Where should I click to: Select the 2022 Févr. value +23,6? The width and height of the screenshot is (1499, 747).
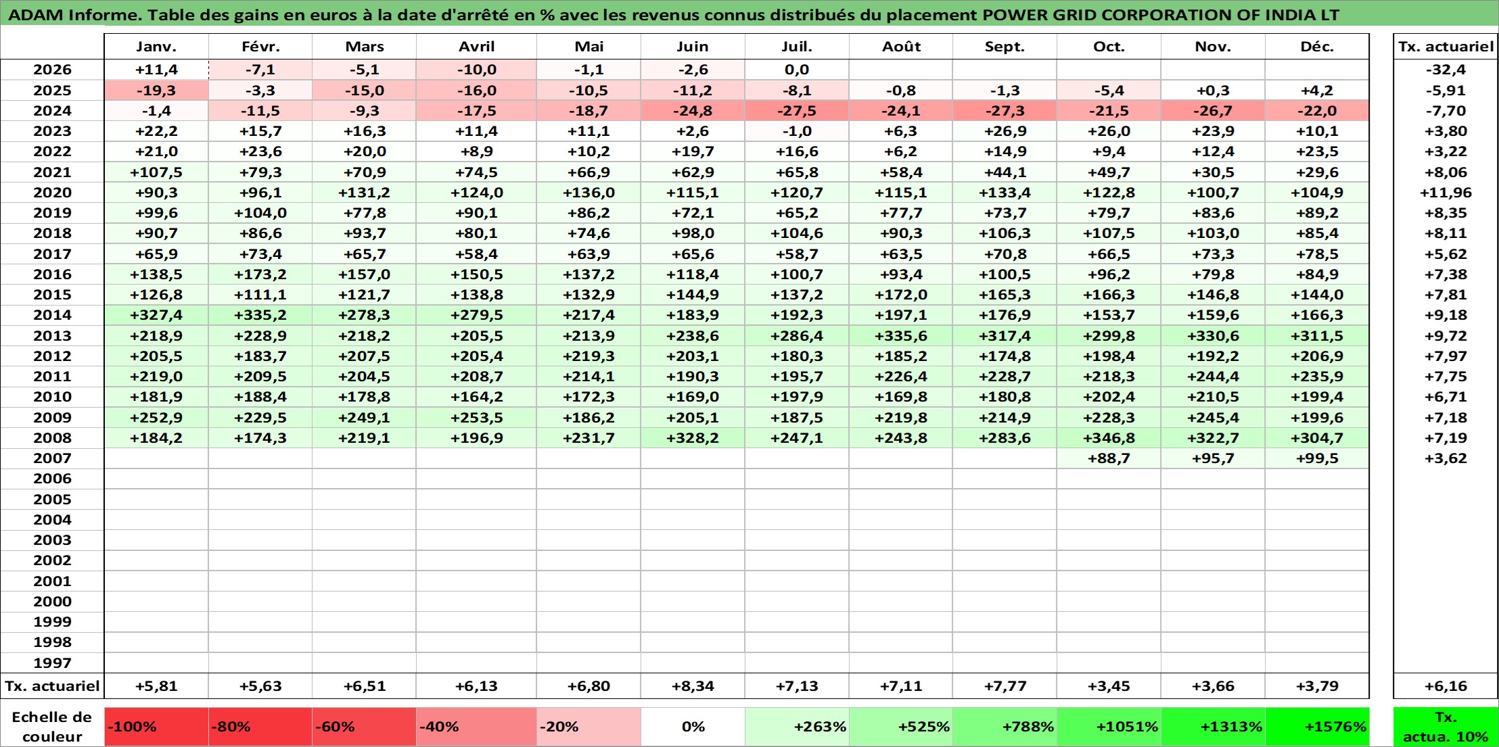tap(260, 151)
